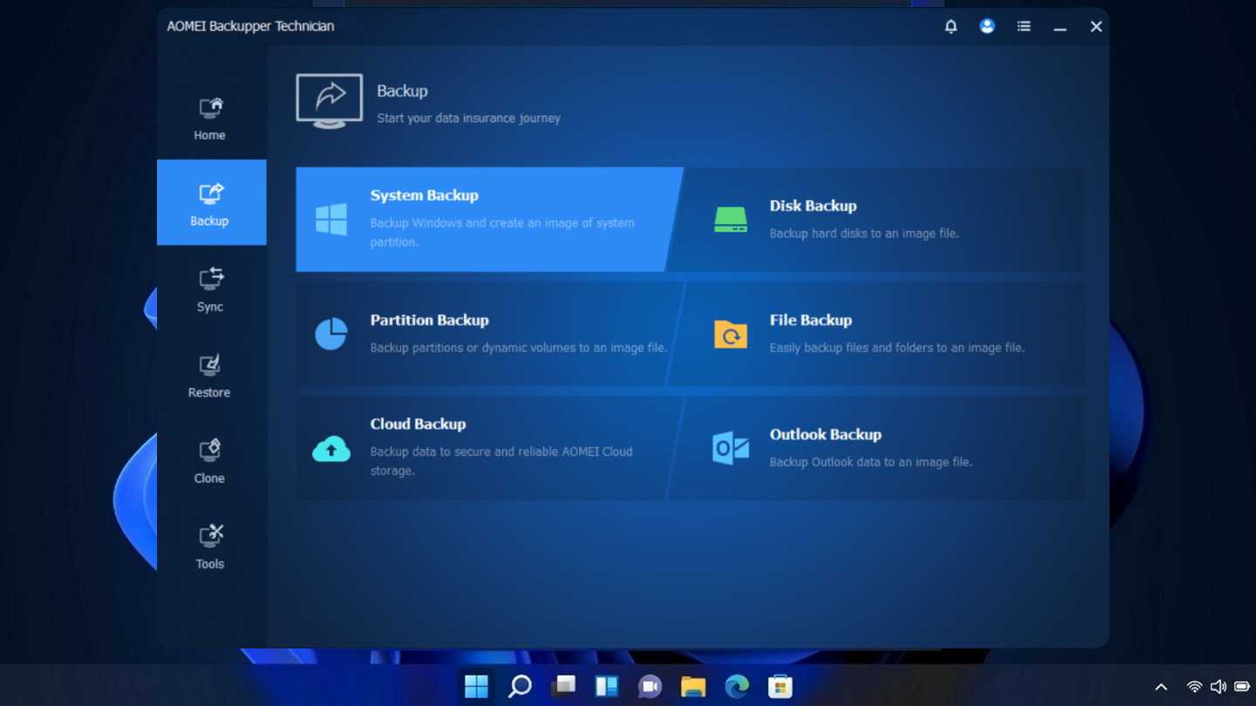The width and height of the screenshot is (1256, 706).
Task: Click 'Backup hard disks to an image file.' text
Action: [x=864, y=234]
